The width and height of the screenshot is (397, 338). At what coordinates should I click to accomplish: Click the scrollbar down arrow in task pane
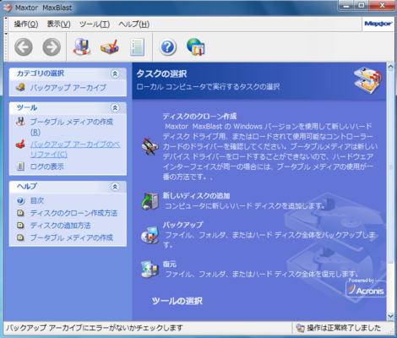(x=390, y=316)
